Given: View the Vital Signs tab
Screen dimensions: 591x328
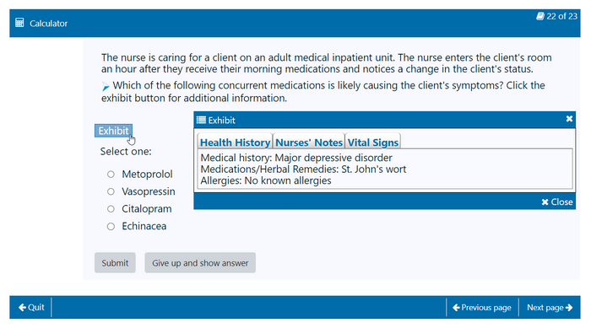Looking at the screenshot, I should 373,142.
